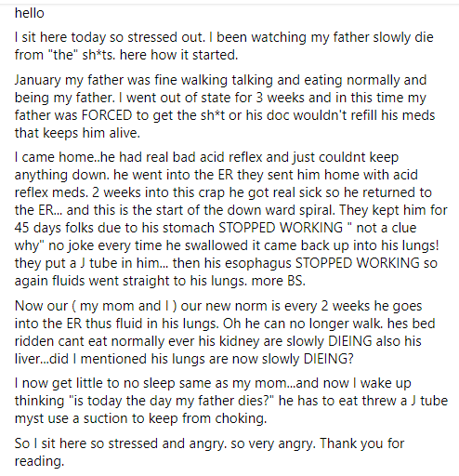
Task: Click the sentence ending "more BS."
Action: coord(279,281)
